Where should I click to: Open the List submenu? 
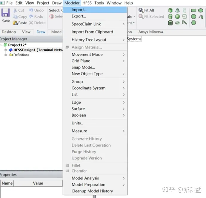point(95,95)
